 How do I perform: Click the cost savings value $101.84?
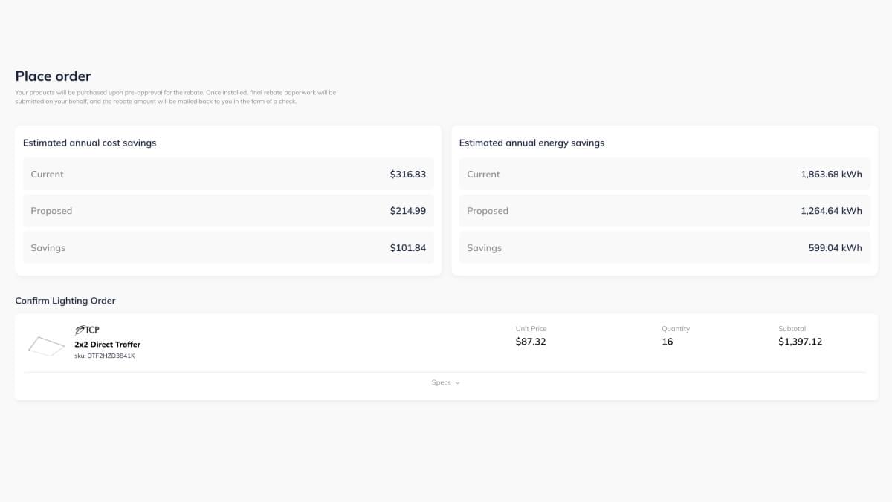click(x=408, y=248)
